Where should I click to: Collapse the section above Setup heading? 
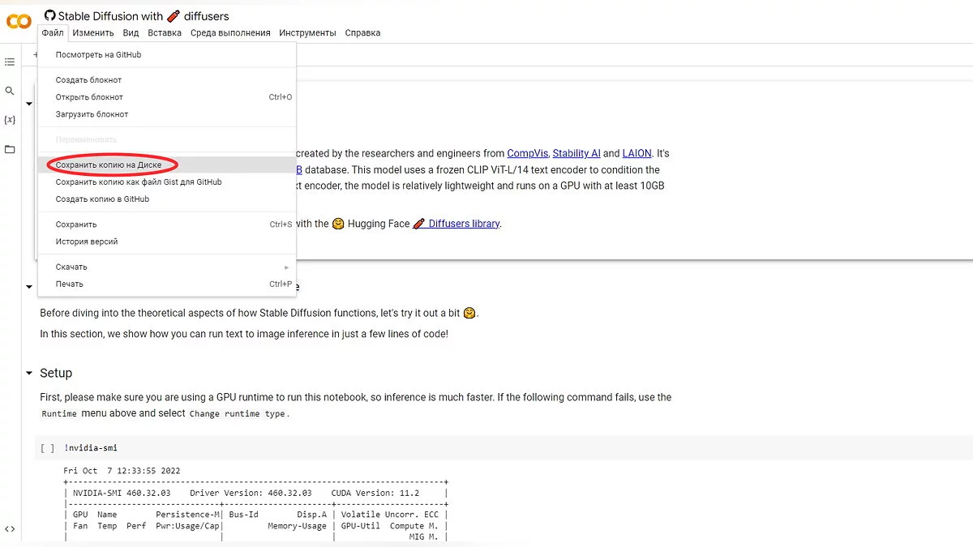(29, 287)
